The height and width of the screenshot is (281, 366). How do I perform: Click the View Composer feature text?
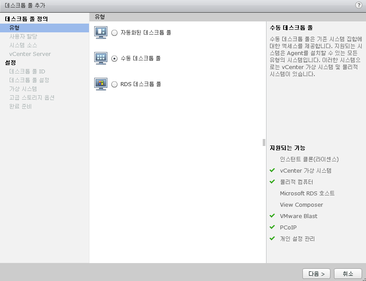(301, 205)
